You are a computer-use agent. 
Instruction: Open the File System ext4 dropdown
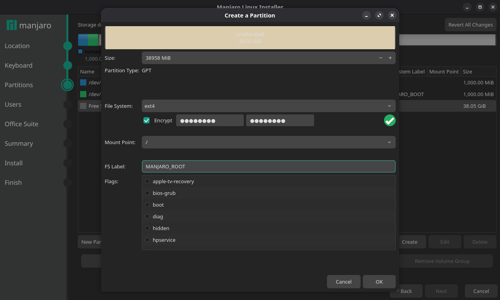(268, 106)
